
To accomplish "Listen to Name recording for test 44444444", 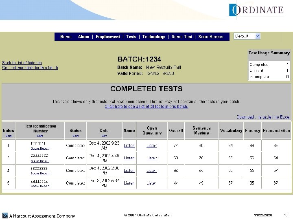I will [129, 183].
